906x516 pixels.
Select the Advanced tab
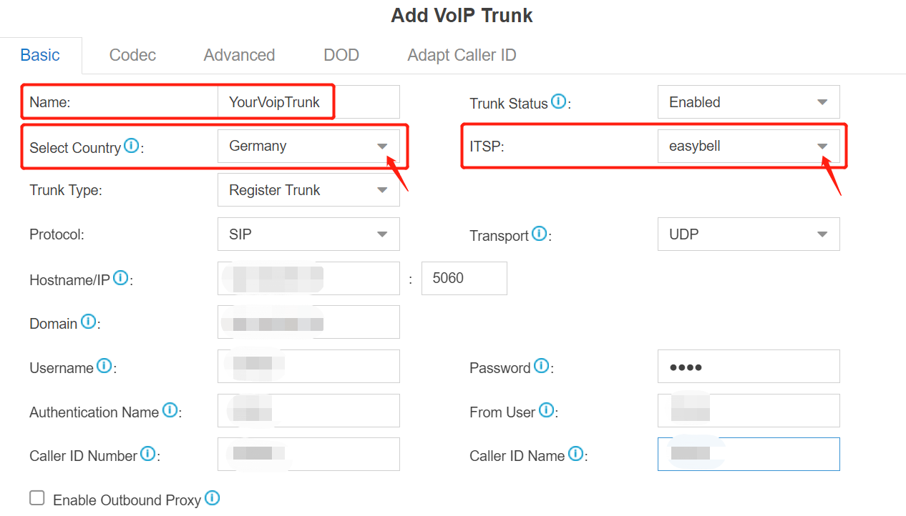click(x=238, y=55)
